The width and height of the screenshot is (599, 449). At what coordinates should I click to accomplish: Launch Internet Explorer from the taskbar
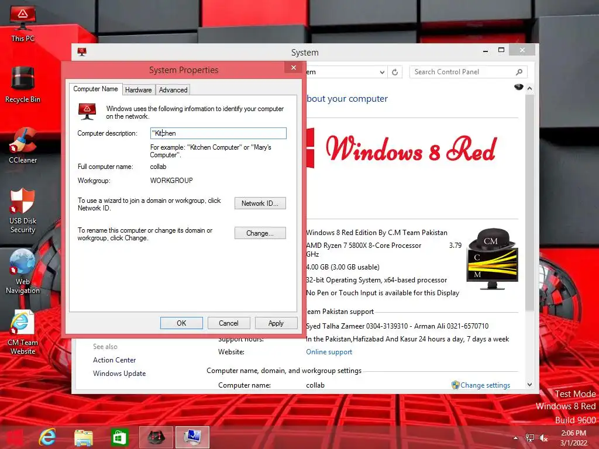[47, 437]
